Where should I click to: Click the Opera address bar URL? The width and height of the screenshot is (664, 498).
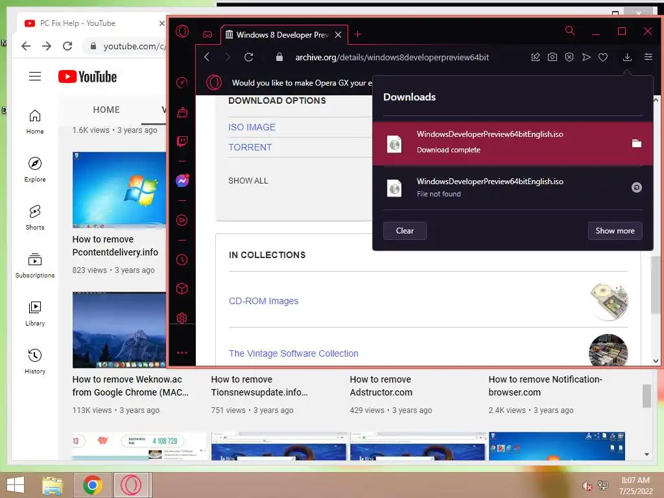coord(392,57)
